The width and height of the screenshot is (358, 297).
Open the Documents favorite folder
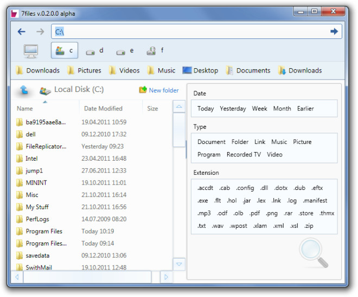248,70
